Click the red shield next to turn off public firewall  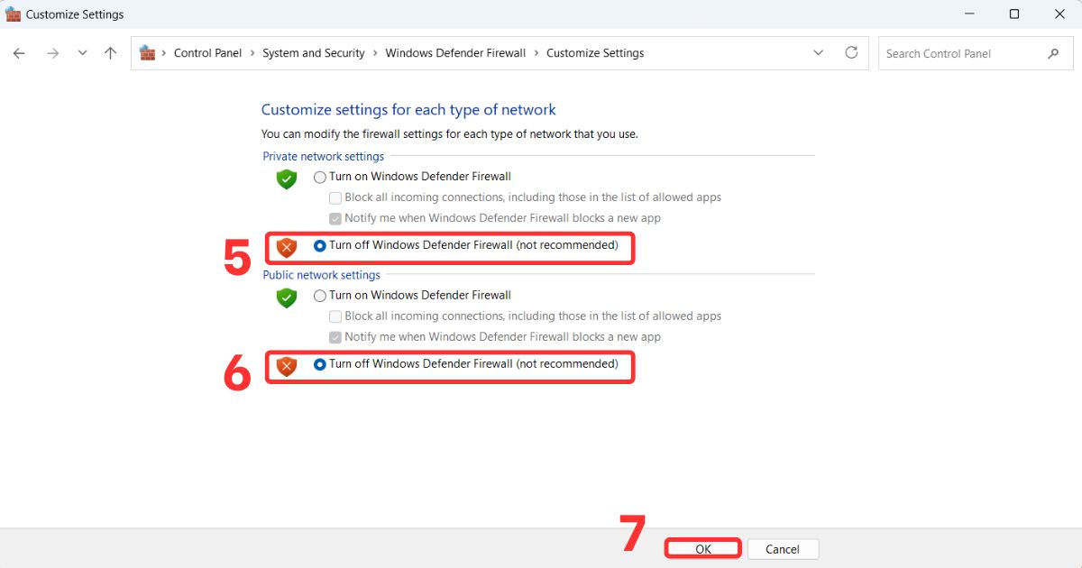pos(286,364)
